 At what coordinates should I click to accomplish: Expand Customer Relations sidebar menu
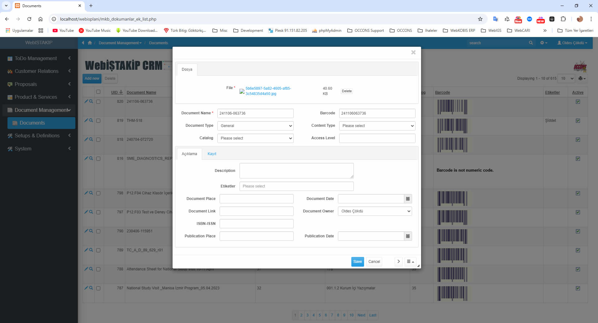pyautogui.click(x=39, y=71)
